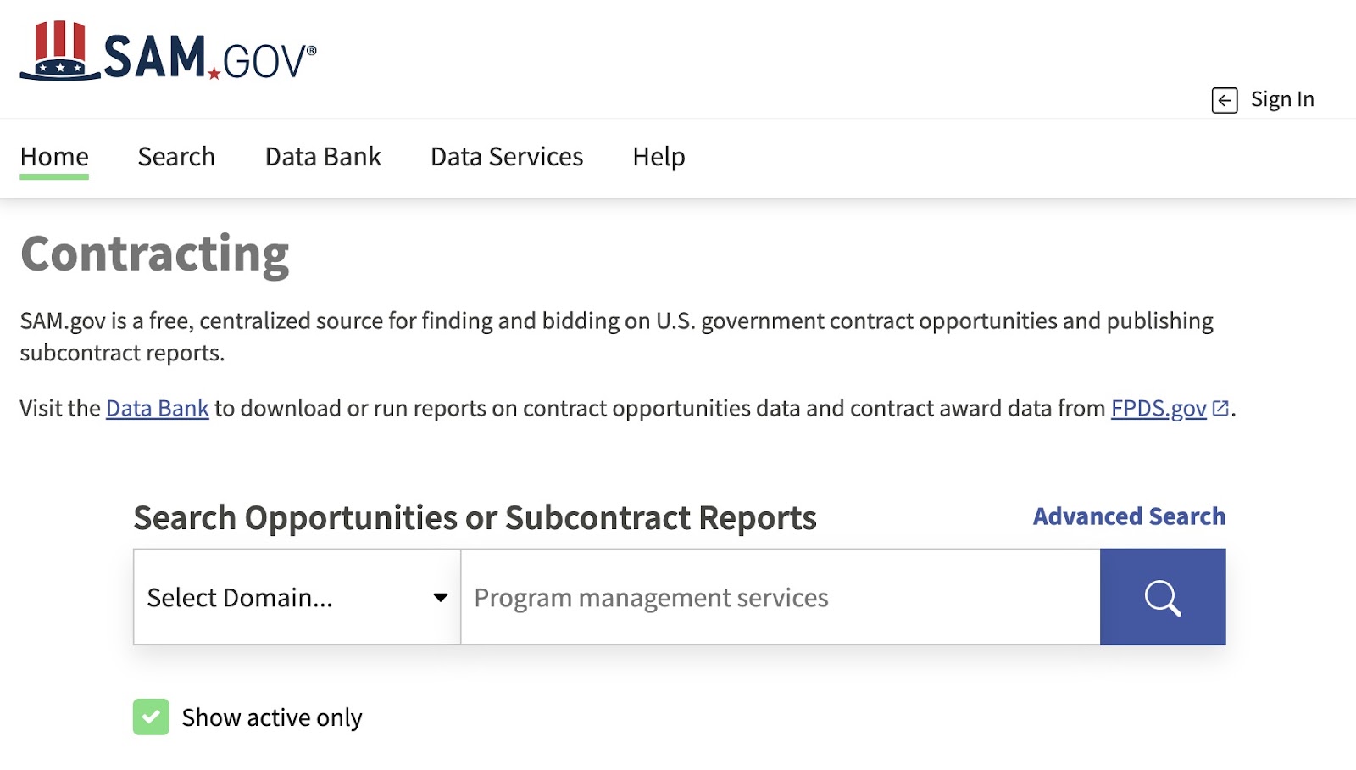1356x770 pixels.
Task: Click the Sign In text
Action: tap(1282, 98)
